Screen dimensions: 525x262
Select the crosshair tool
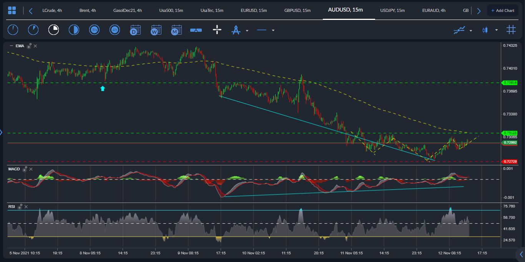coord(217,30)
